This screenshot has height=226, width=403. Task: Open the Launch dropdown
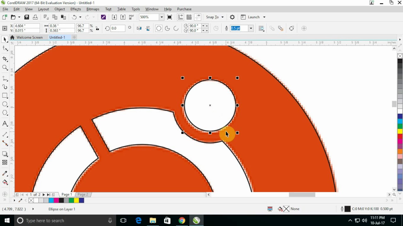pos(253,17)
